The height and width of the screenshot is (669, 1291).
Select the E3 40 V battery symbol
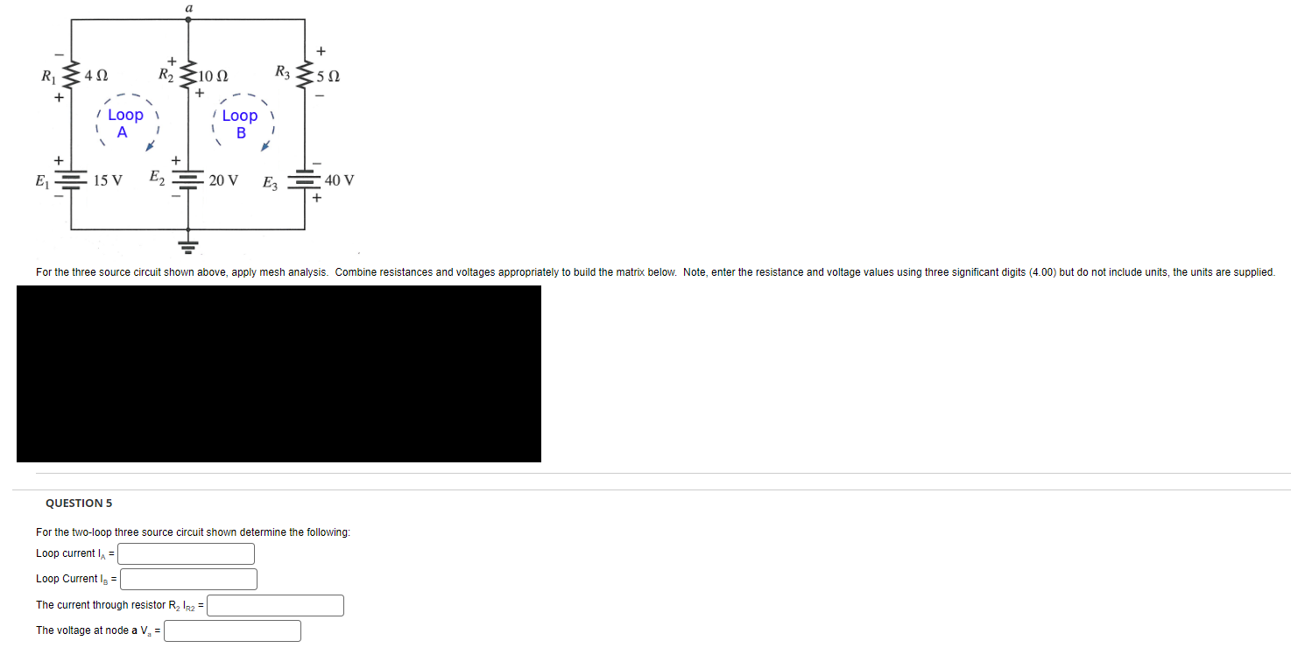pyautogui.click(x=306, y=181)
